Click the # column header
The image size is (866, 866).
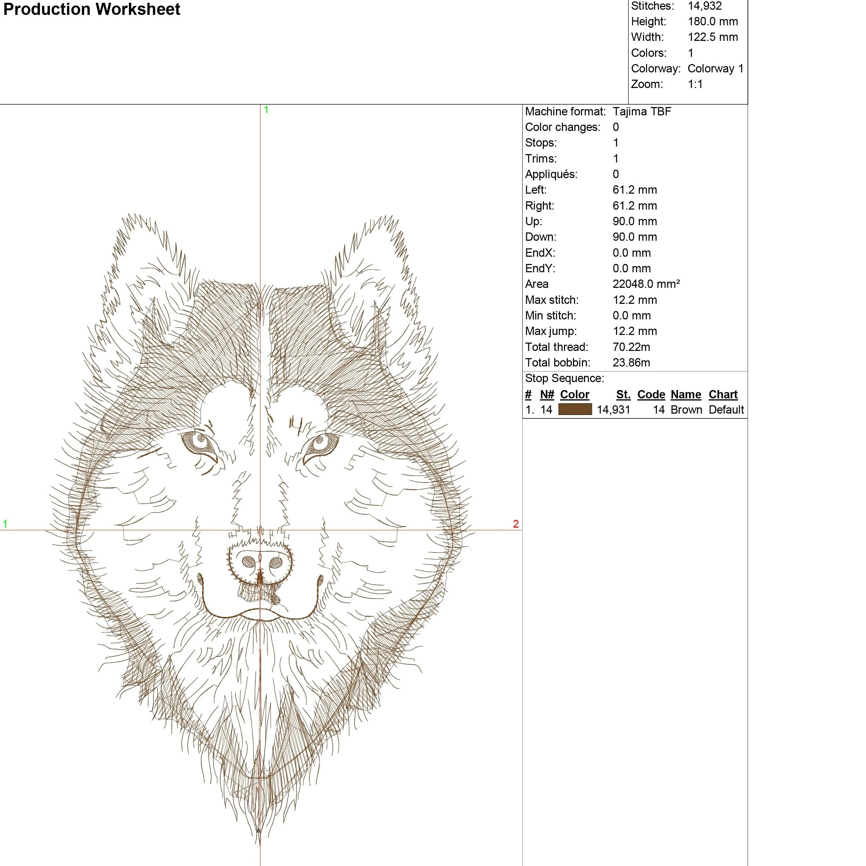(x=528, y=395)
